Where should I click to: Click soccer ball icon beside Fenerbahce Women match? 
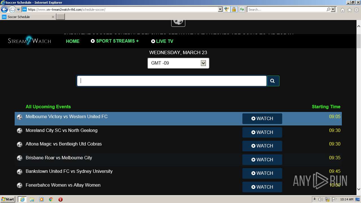[19, 186]
